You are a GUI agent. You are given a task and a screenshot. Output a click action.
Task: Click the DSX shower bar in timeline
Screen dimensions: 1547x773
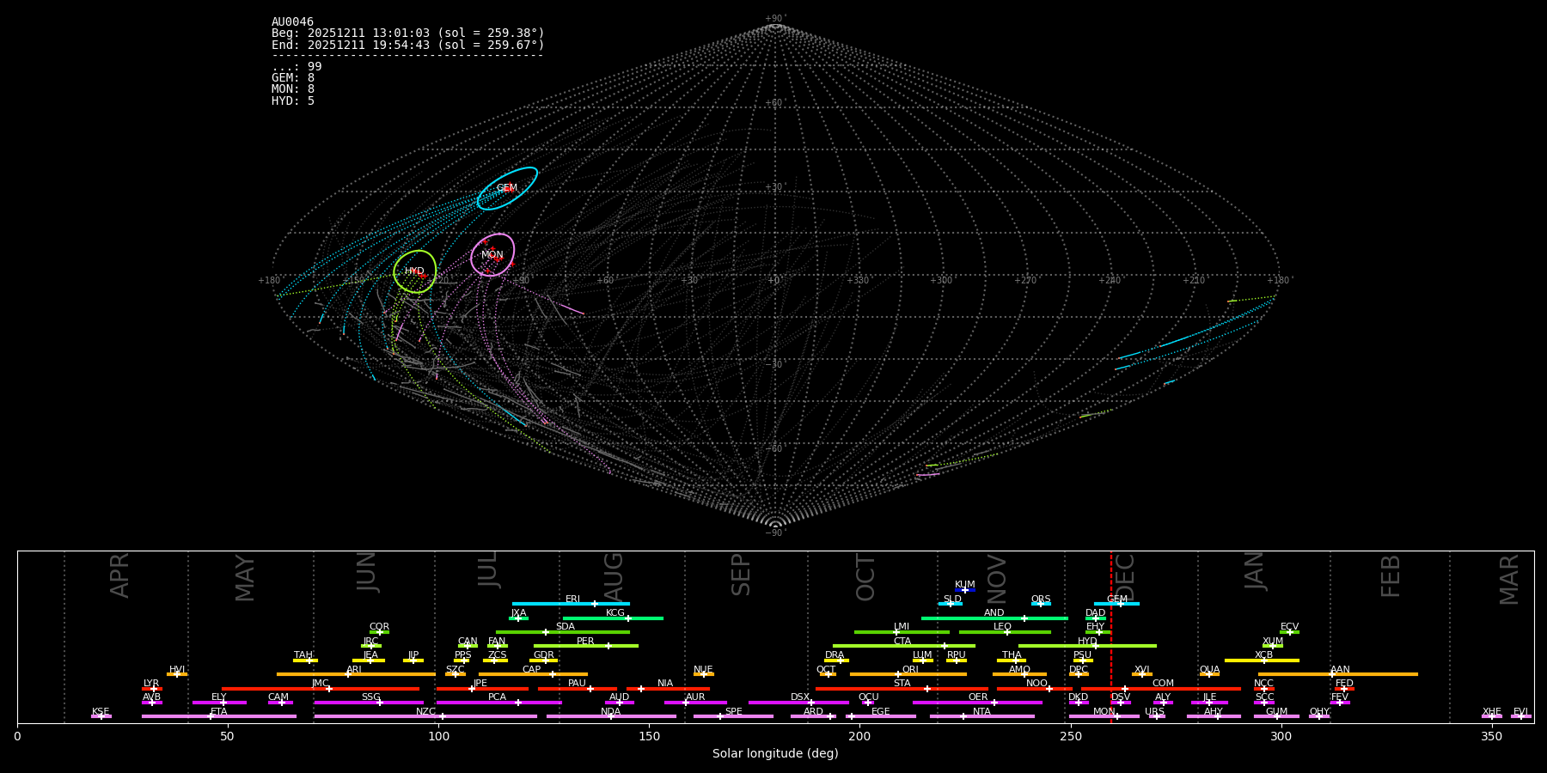point(798,703)
